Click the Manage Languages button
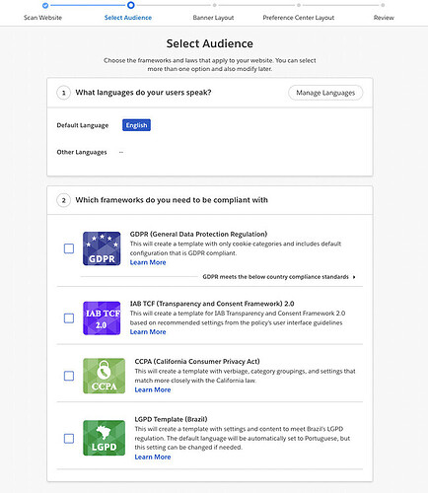This screenshot has width=428, height=493. [325, 93]
